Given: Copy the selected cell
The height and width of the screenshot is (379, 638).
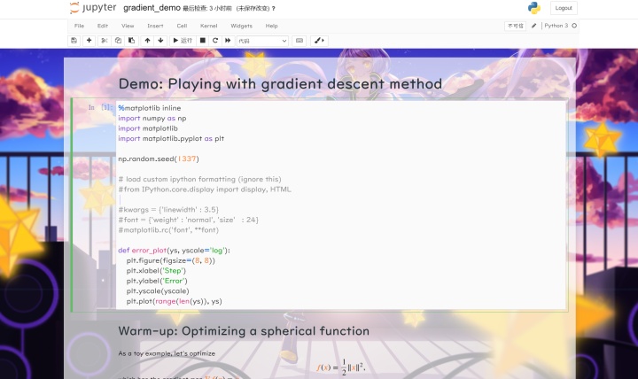Looking at the screenshot, I should click(x=118, y=41).
